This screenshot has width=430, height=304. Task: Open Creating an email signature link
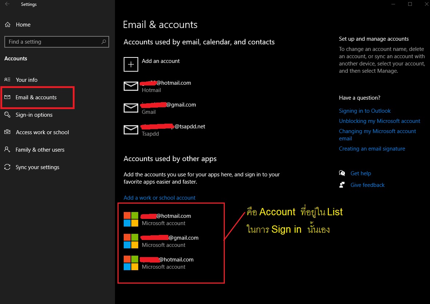(372, 149)
